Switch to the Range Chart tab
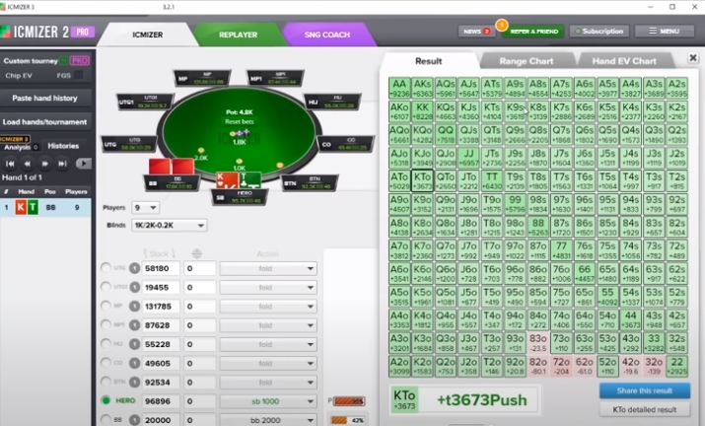The height and width of the screenshot is (426, 705). tap(527, 61)
